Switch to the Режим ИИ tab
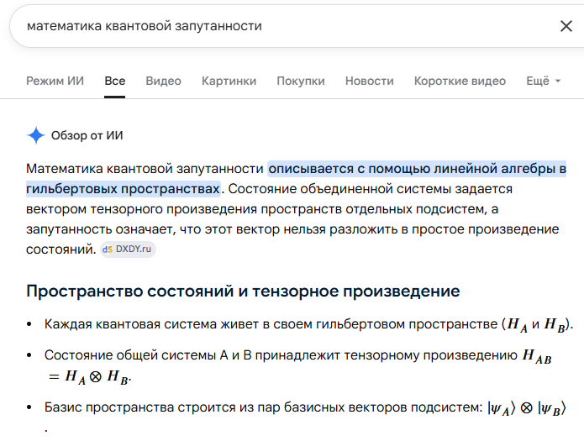The height and width of the screenshot is (441, 584). tap(55, 81)
